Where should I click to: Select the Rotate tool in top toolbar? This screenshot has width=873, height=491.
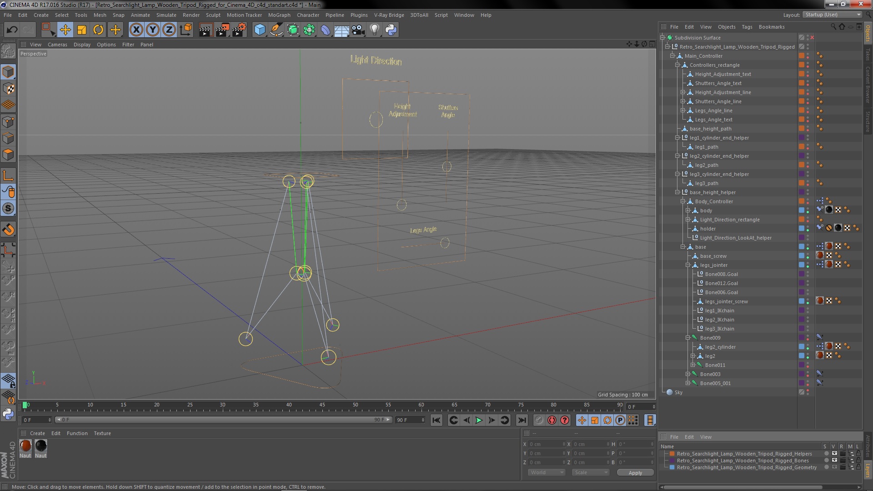pos(98,30)
